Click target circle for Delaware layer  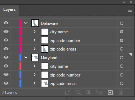click(122, 23)
